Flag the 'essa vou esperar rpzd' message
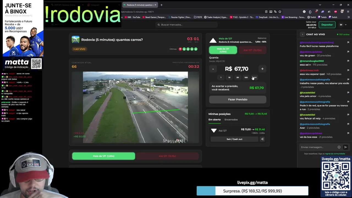 click(x=348, y=70)
